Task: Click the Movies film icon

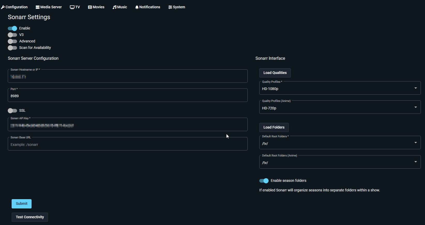Action: (x=90, y=7)
